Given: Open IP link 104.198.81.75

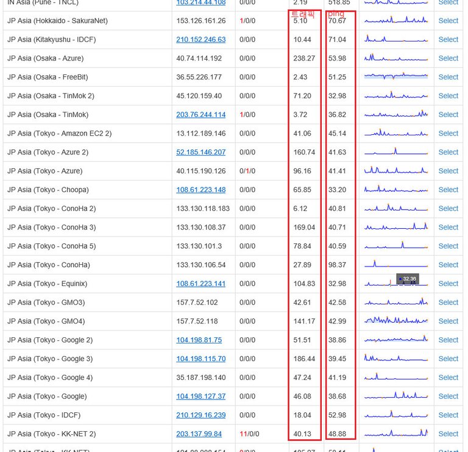Looking at the screenshot, I should [x=199, y=340].
